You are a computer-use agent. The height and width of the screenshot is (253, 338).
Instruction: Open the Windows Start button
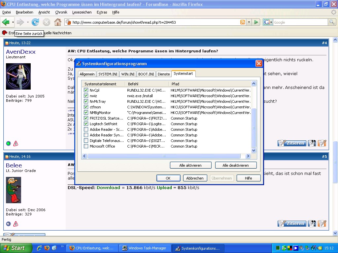[16, 248]
